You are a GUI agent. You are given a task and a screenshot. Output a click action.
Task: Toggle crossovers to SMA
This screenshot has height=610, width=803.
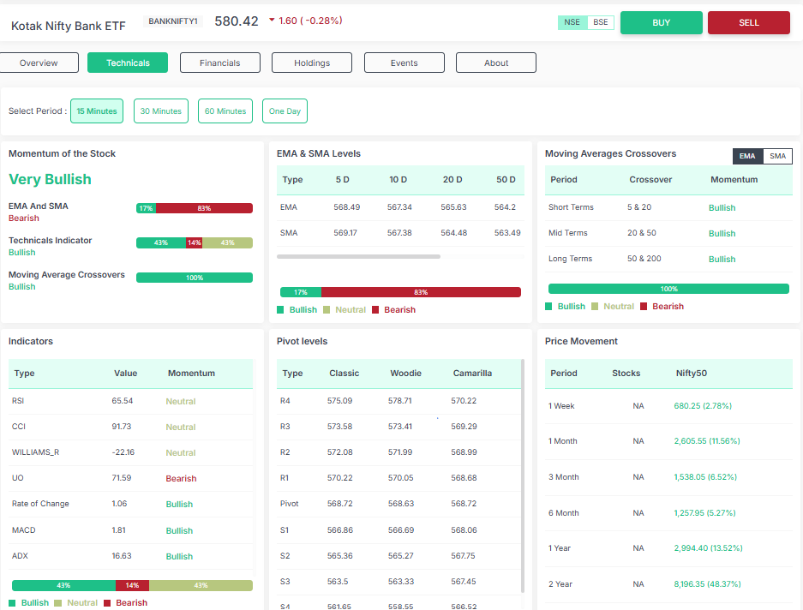[x=777, y=156]
